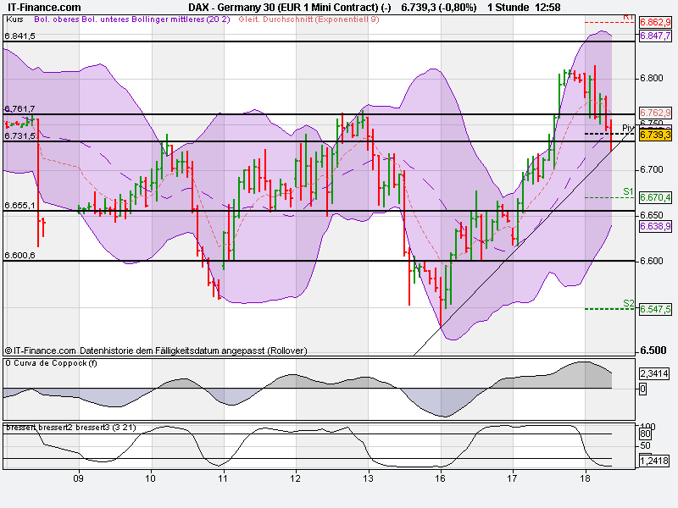Click the purple 6.638,9 lower Bollinger price tag

pyautogui.click(x=655, y=226)
